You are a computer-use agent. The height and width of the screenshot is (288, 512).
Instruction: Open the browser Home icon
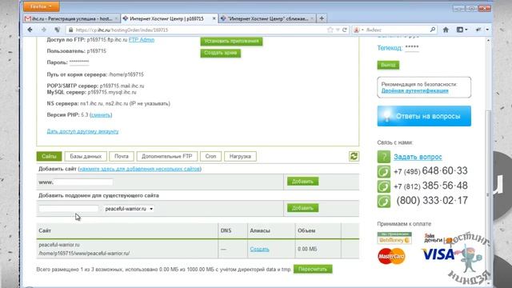(x=446, y=30)
